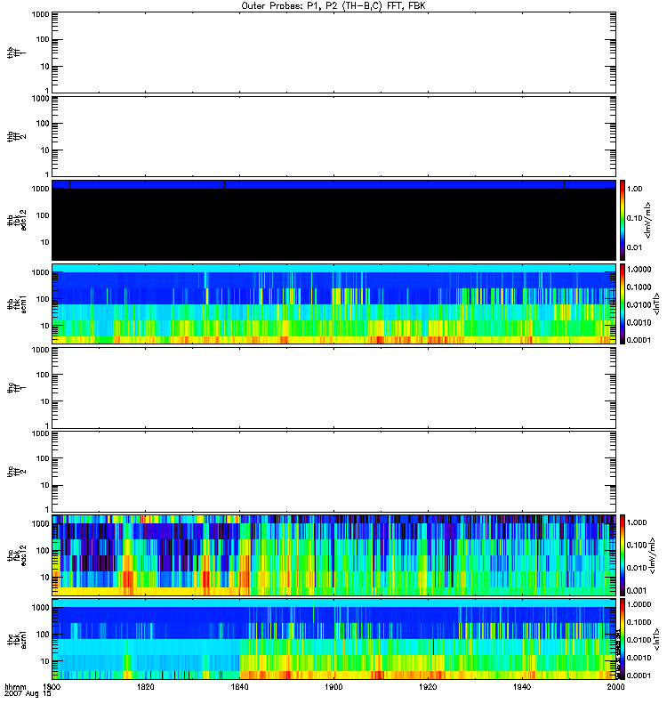The image size is (667, 712).
Task: Click the empty topmost thb fff 1 panel
Action: (333, 52)
